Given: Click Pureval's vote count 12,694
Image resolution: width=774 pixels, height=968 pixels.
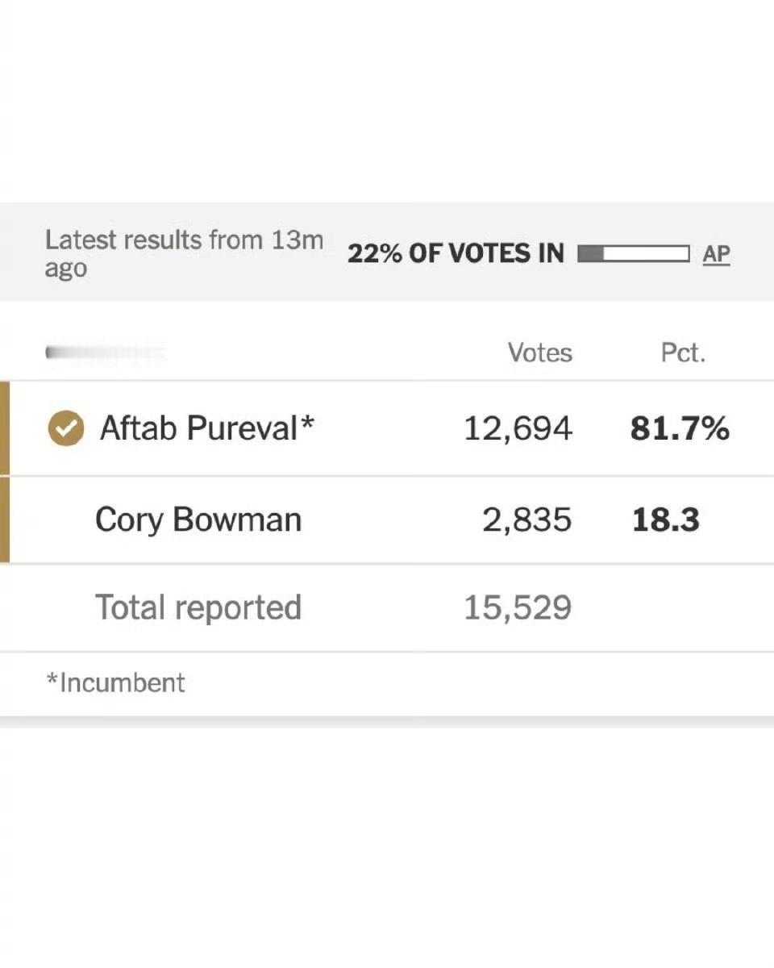Looking at the screenshot, I should point(518,428).
